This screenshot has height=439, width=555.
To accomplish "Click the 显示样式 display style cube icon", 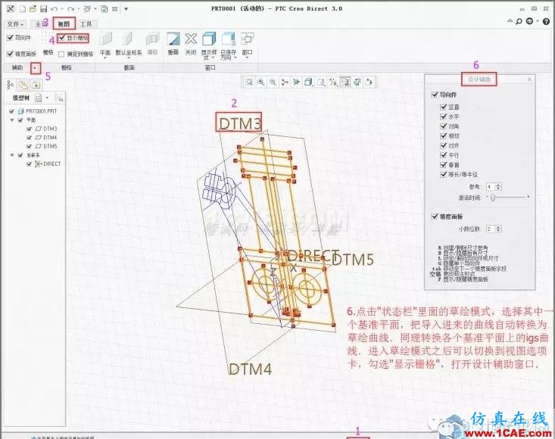I will click(x=209, y=39).
